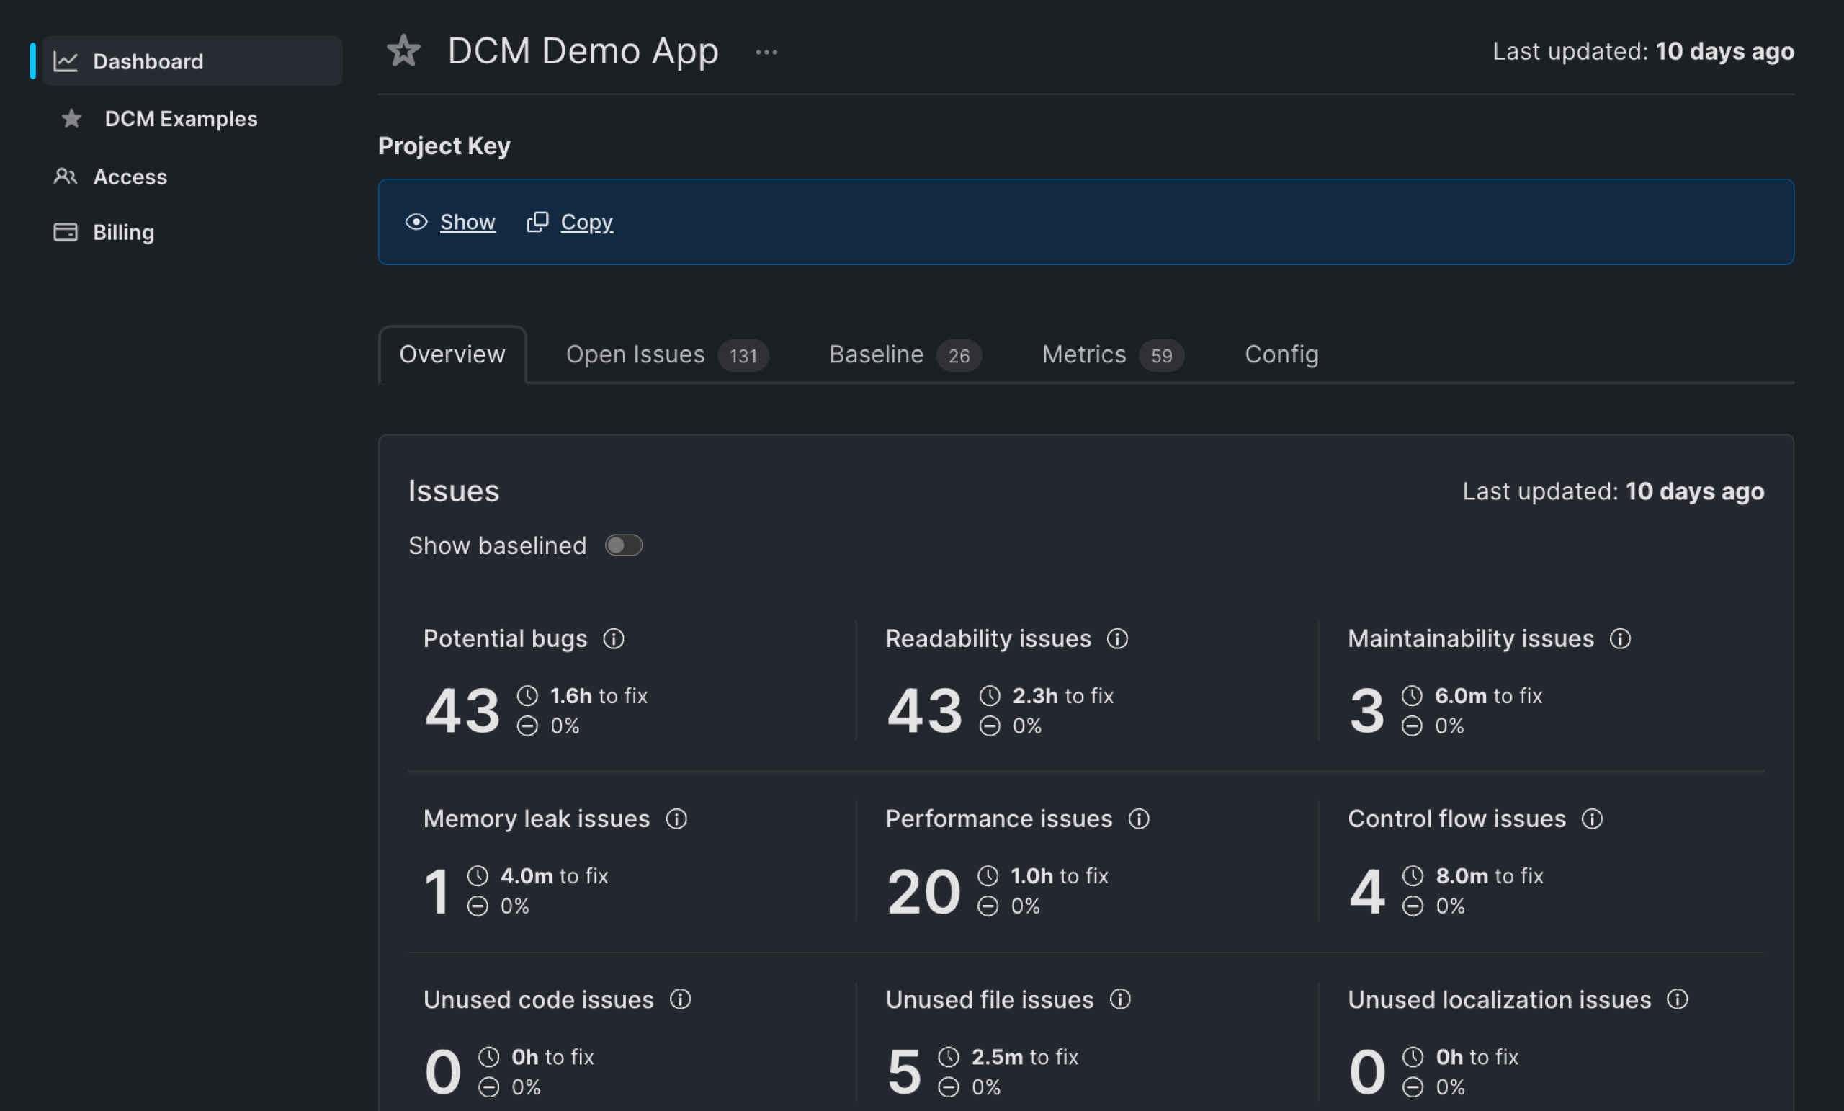This screenshot has height=1111, width=1844.
Task: Open DCM Examples in the sidebar
Action: click(x=181, y=119)
